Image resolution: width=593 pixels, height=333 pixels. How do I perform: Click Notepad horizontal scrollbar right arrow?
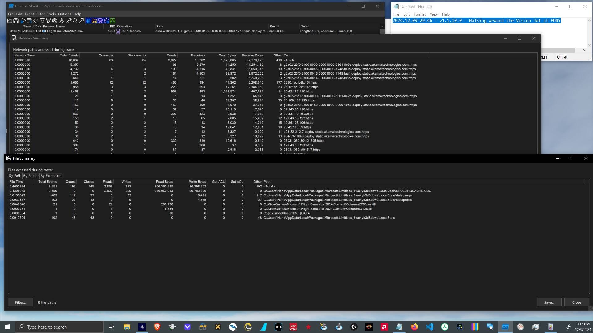click(x=584, y=50)
